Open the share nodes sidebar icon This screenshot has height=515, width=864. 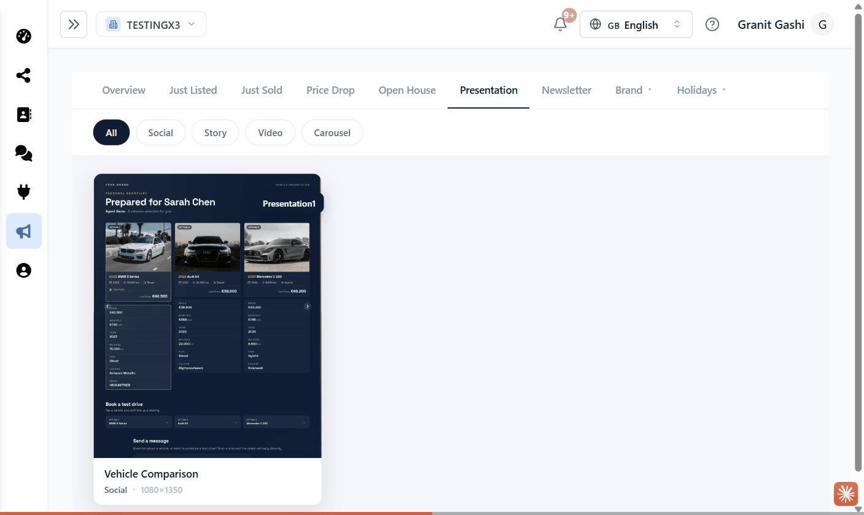coord(23,75)
